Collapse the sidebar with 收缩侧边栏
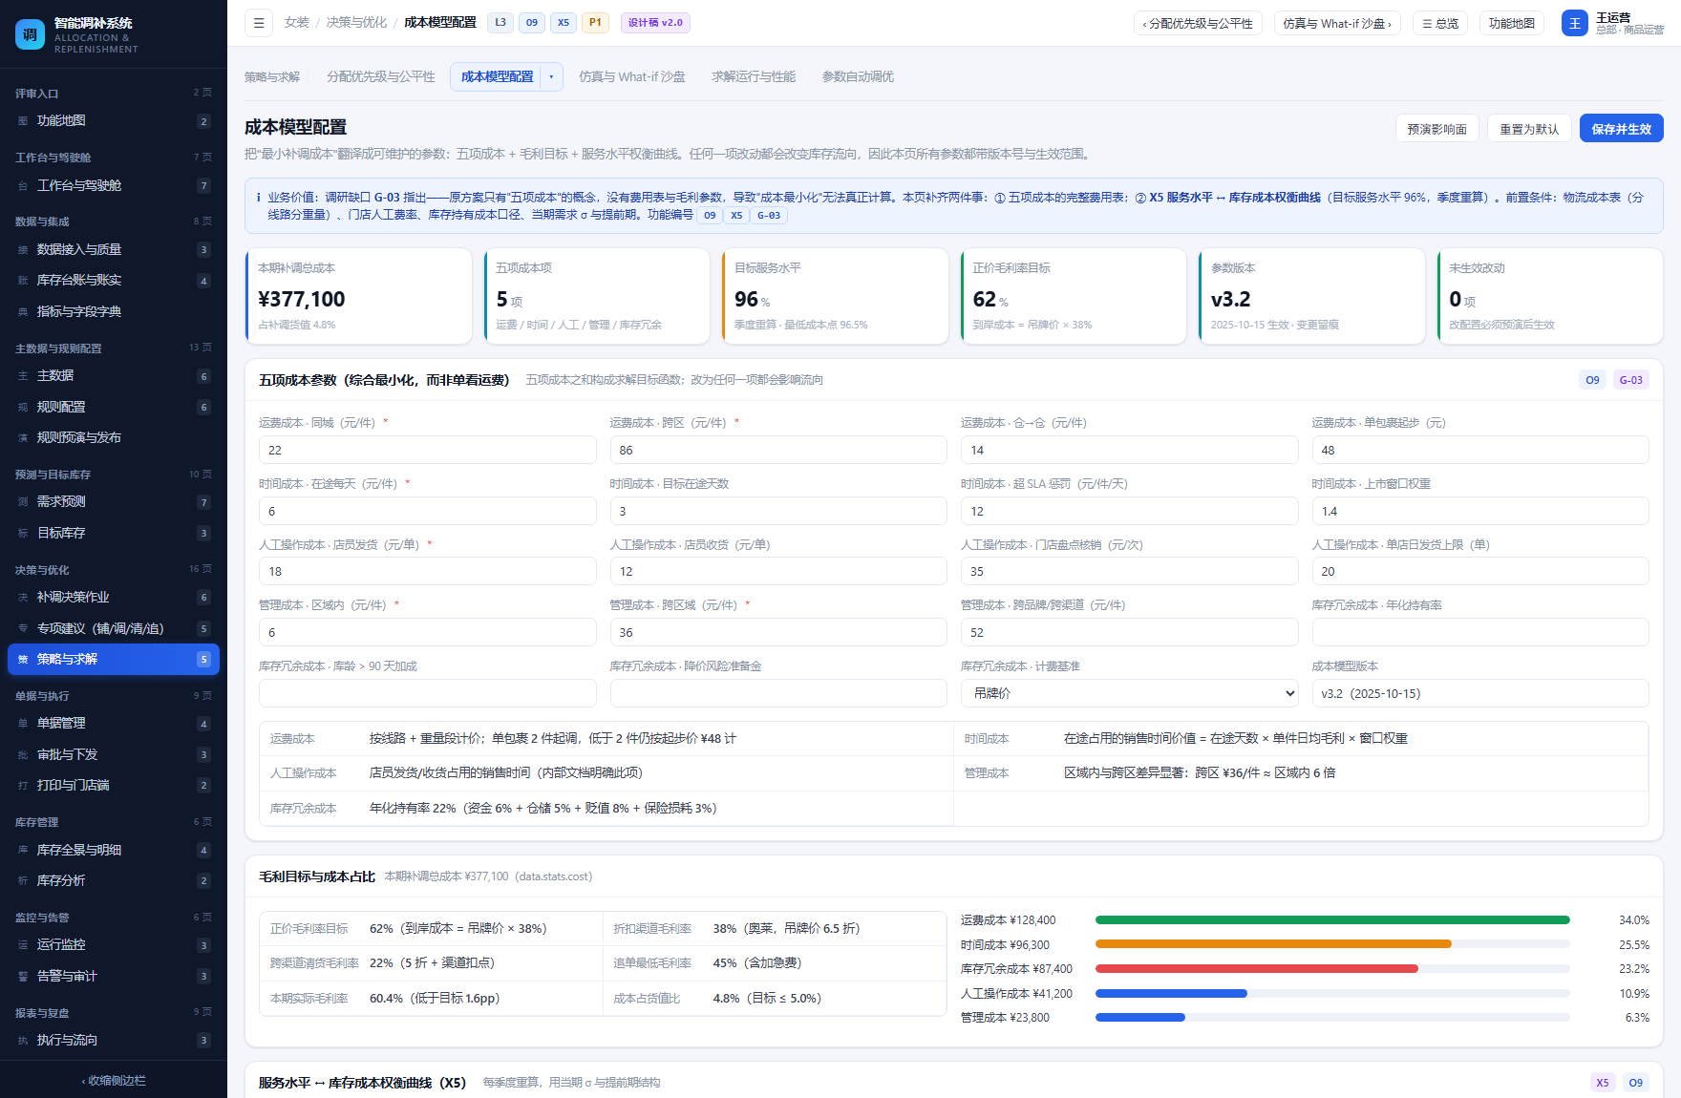The width and height of the screenshot is (1681, 1098). click(114, 1081)
